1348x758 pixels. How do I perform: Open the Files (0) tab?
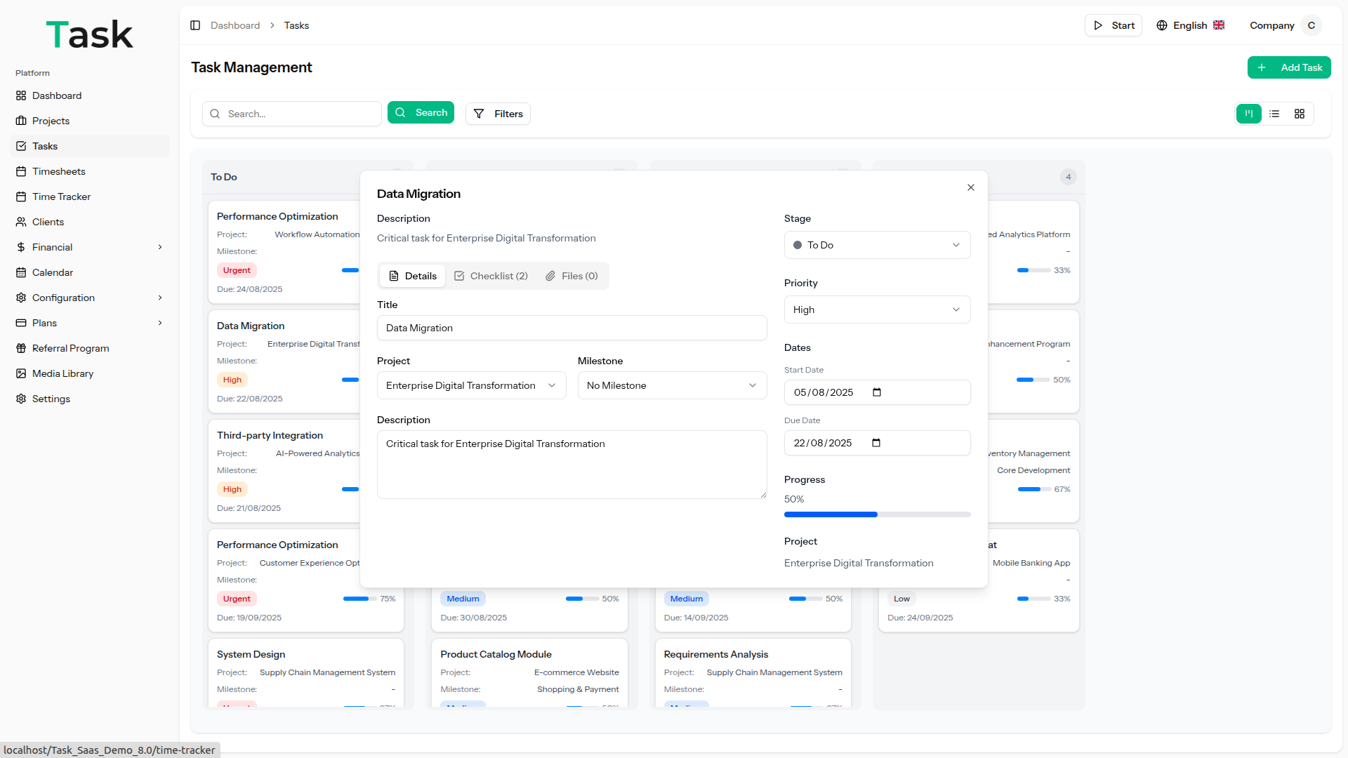coord(572,276)
